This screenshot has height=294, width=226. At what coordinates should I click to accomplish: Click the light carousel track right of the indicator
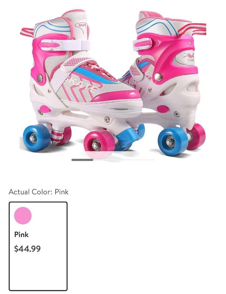pos(124,160)
